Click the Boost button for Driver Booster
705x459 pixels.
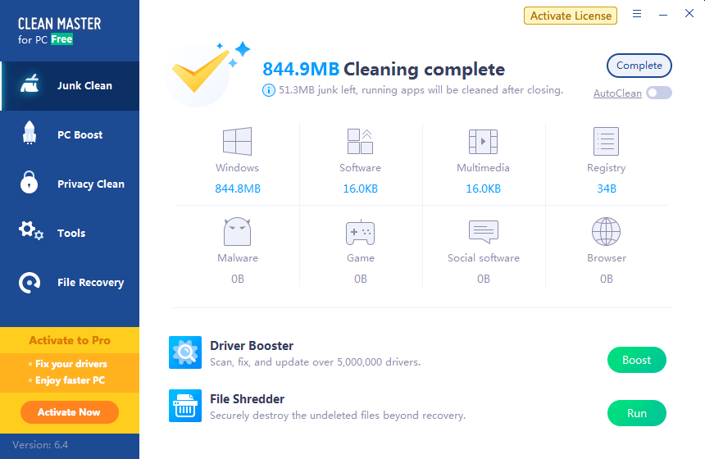(x=637, y=360)
